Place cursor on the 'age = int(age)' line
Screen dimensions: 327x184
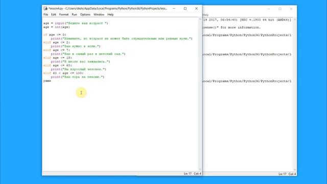[x=57, y=27]
